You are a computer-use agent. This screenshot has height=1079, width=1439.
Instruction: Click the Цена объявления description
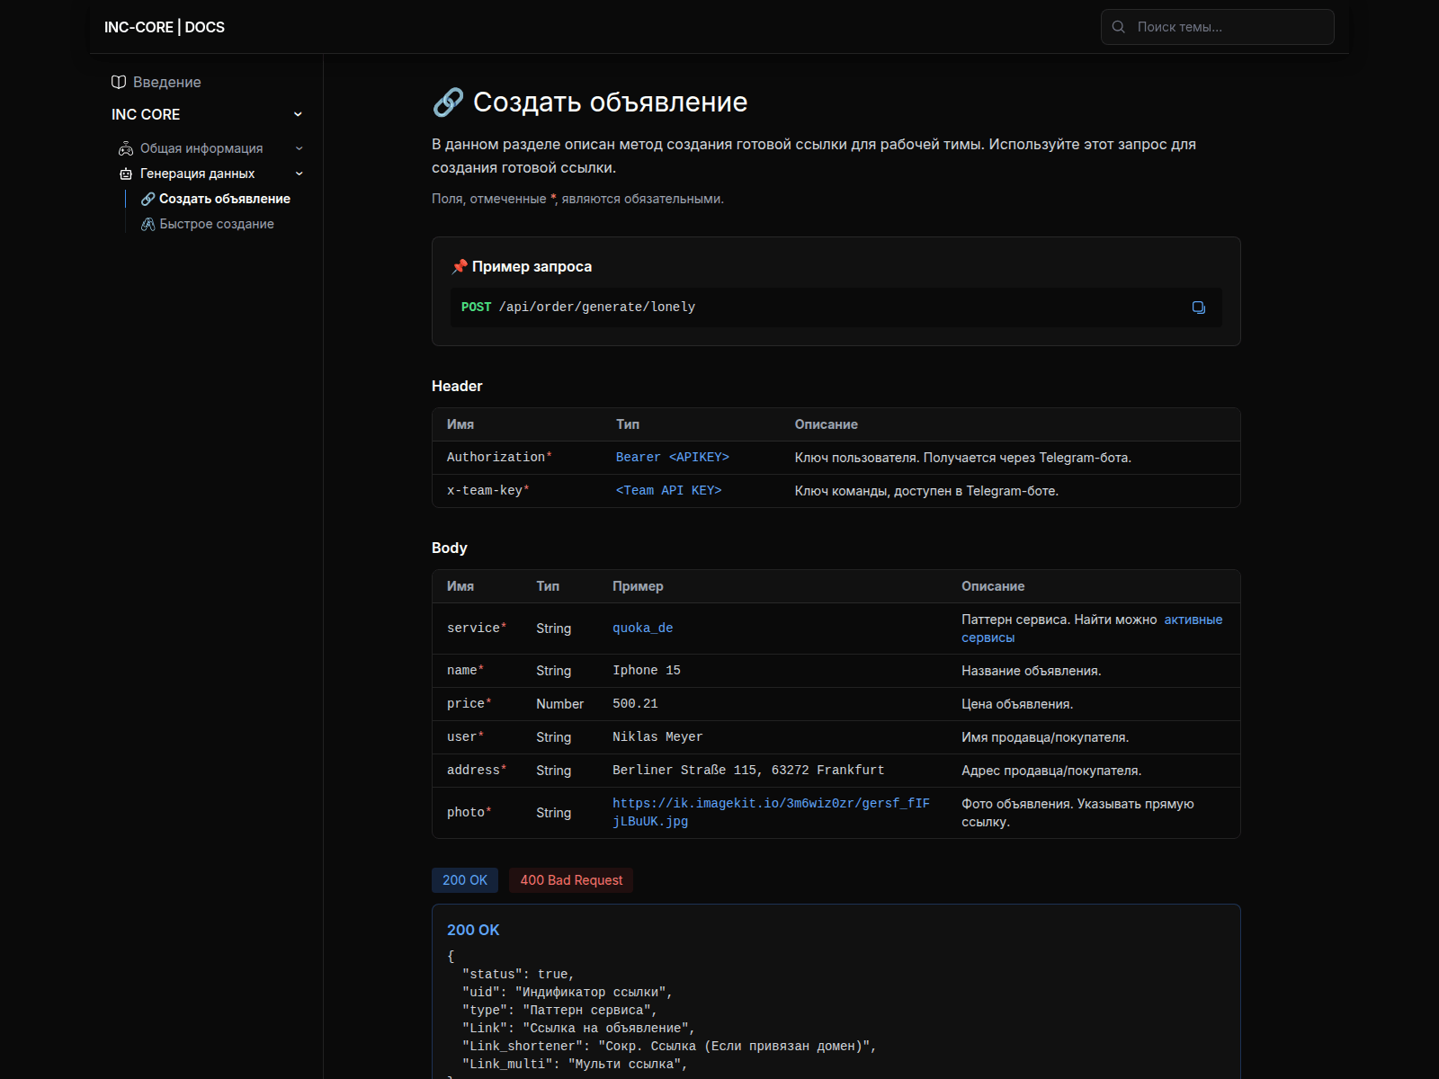pyautogui.click(x=1017, y=704)
